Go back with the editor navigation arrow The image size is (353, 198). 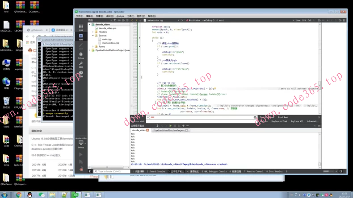[133, 20]
